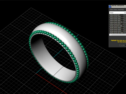Click the horizontal scrollbar left arrow
This screenshot has height=94, width=126.
(110, 35)
